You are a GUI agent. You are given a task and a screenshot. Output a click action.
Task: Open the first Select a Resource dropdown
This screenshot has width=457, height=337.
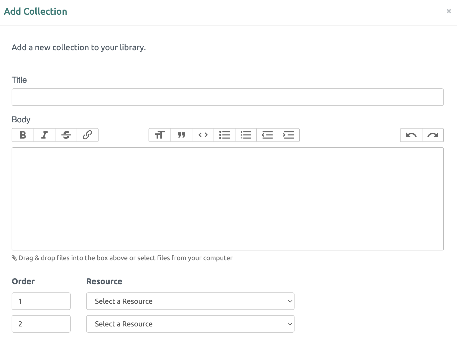190,301
